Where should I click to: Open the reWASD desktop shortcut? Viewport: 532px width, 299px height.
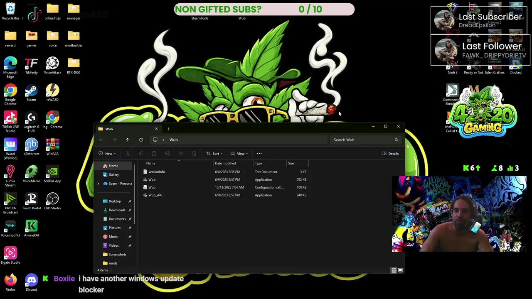tap(52, 93)
